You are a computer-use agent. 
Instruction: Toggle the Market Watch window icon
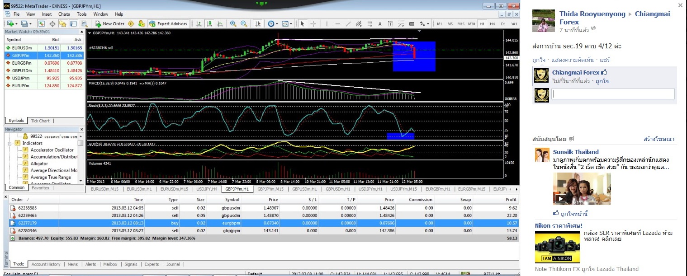tap(41, 23)
